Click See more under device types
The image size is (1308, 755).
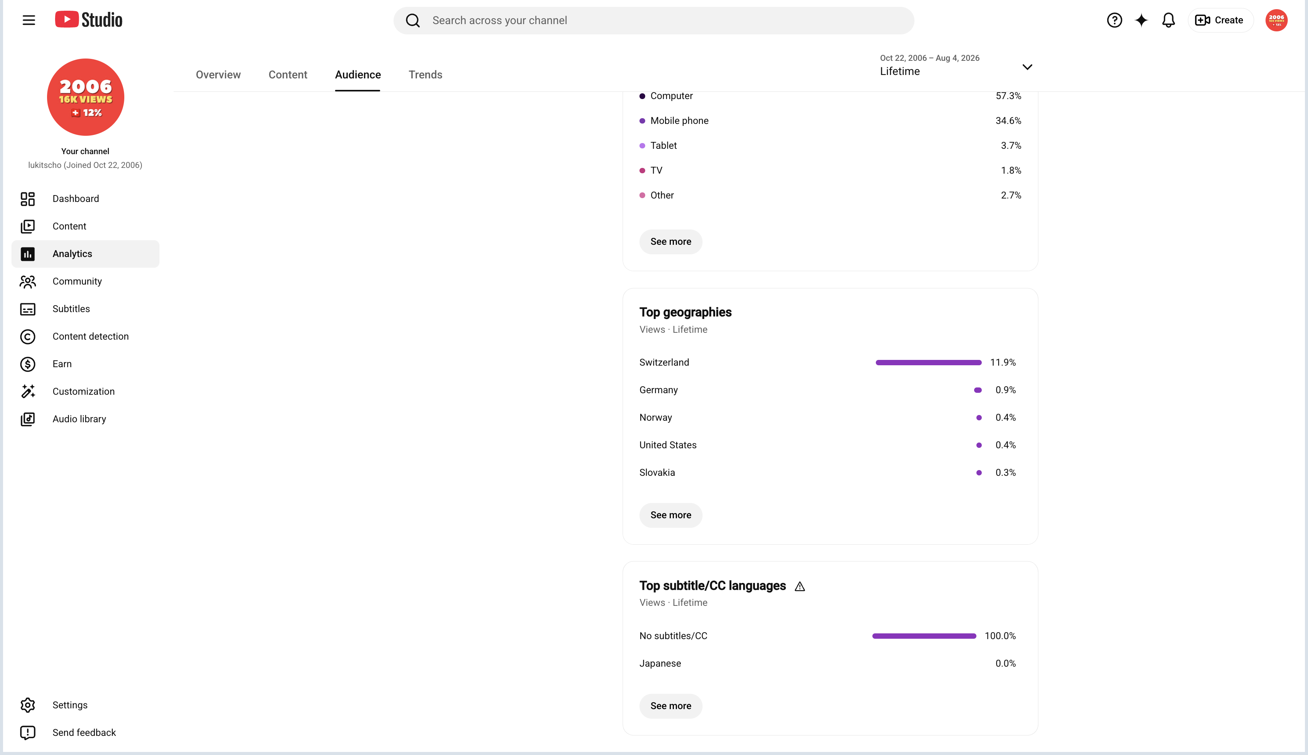pyautogui.click(x=670, y=242)
